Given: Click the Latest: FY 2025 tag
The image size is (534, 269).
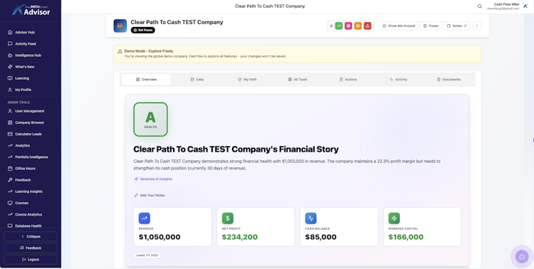Looking at the screenshot, I should [147, 255].
